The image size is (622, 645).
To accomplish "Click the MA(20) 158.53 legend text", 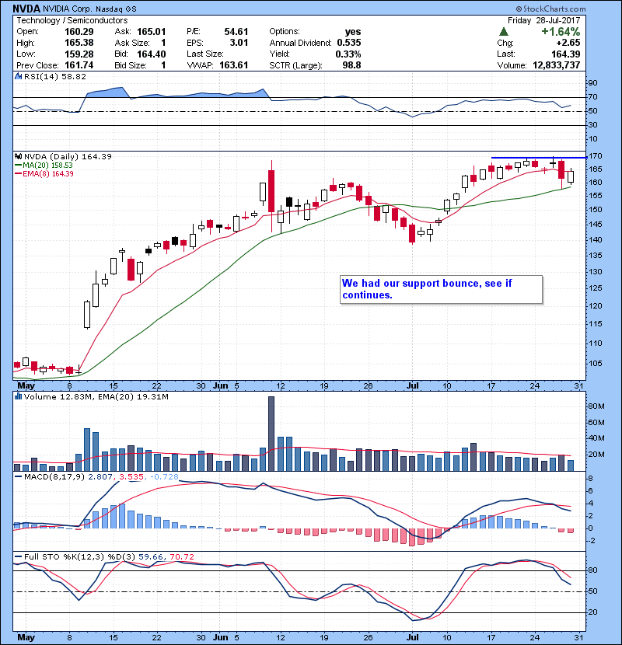I will tap(47, 166).
